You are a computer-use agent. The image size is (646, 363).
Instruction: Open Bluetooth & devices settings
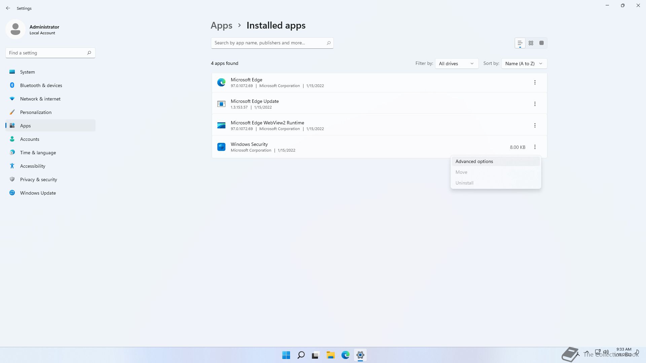(x=50, y=85)
